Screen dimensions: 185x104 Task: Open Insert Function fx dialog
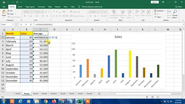click(31, 25)
